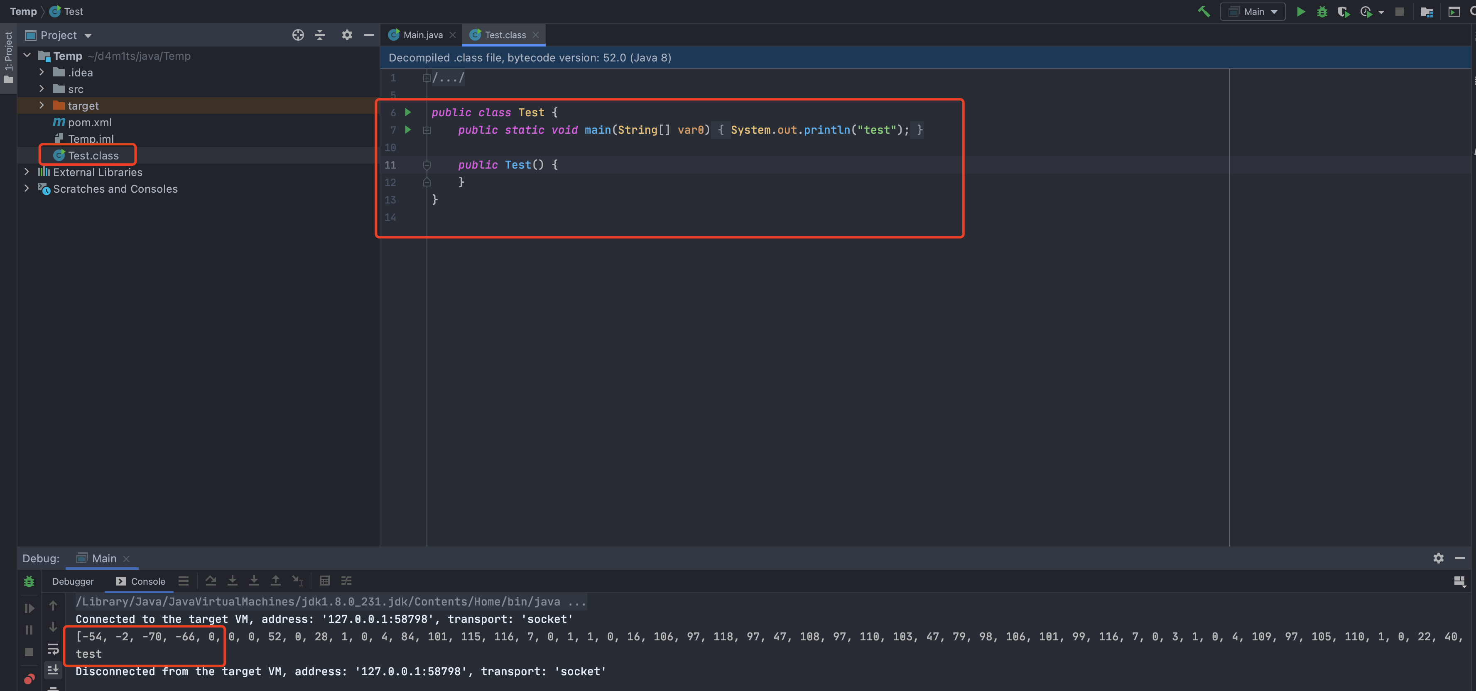Image resolution: width=1476 pixels, height=691 pixels.
Task: Open the Main run configuration dropdown
Action: point(1253,12)
